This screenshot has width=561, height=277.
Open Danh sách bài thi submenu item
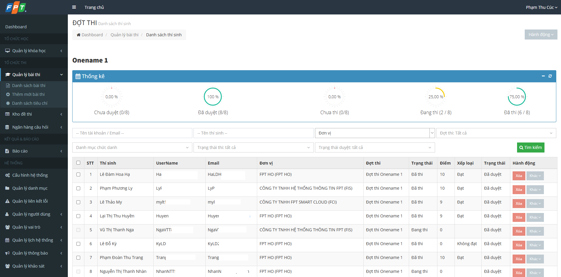[x=29, y=86]
